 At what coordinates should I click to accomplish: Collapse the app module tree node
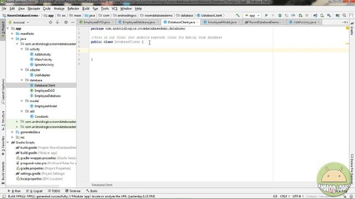point(8,29)
